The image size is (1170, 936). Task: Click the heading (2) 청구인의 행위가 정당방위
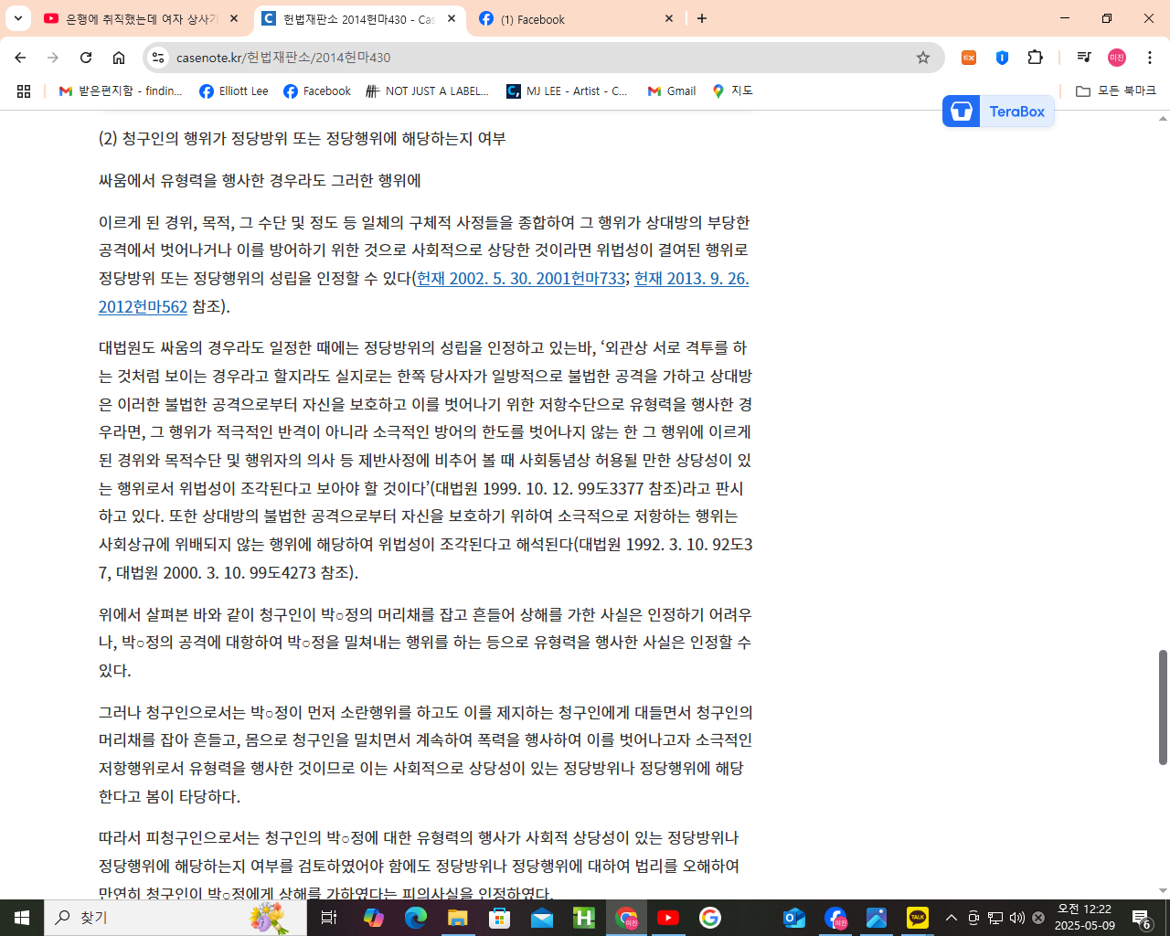click(x=303, y=139)
